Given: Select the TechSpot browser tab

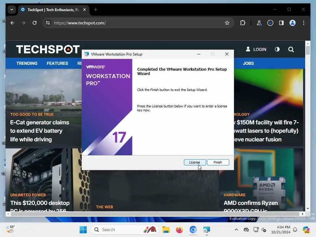Looking at the screenshot, I should click(53, 10).
